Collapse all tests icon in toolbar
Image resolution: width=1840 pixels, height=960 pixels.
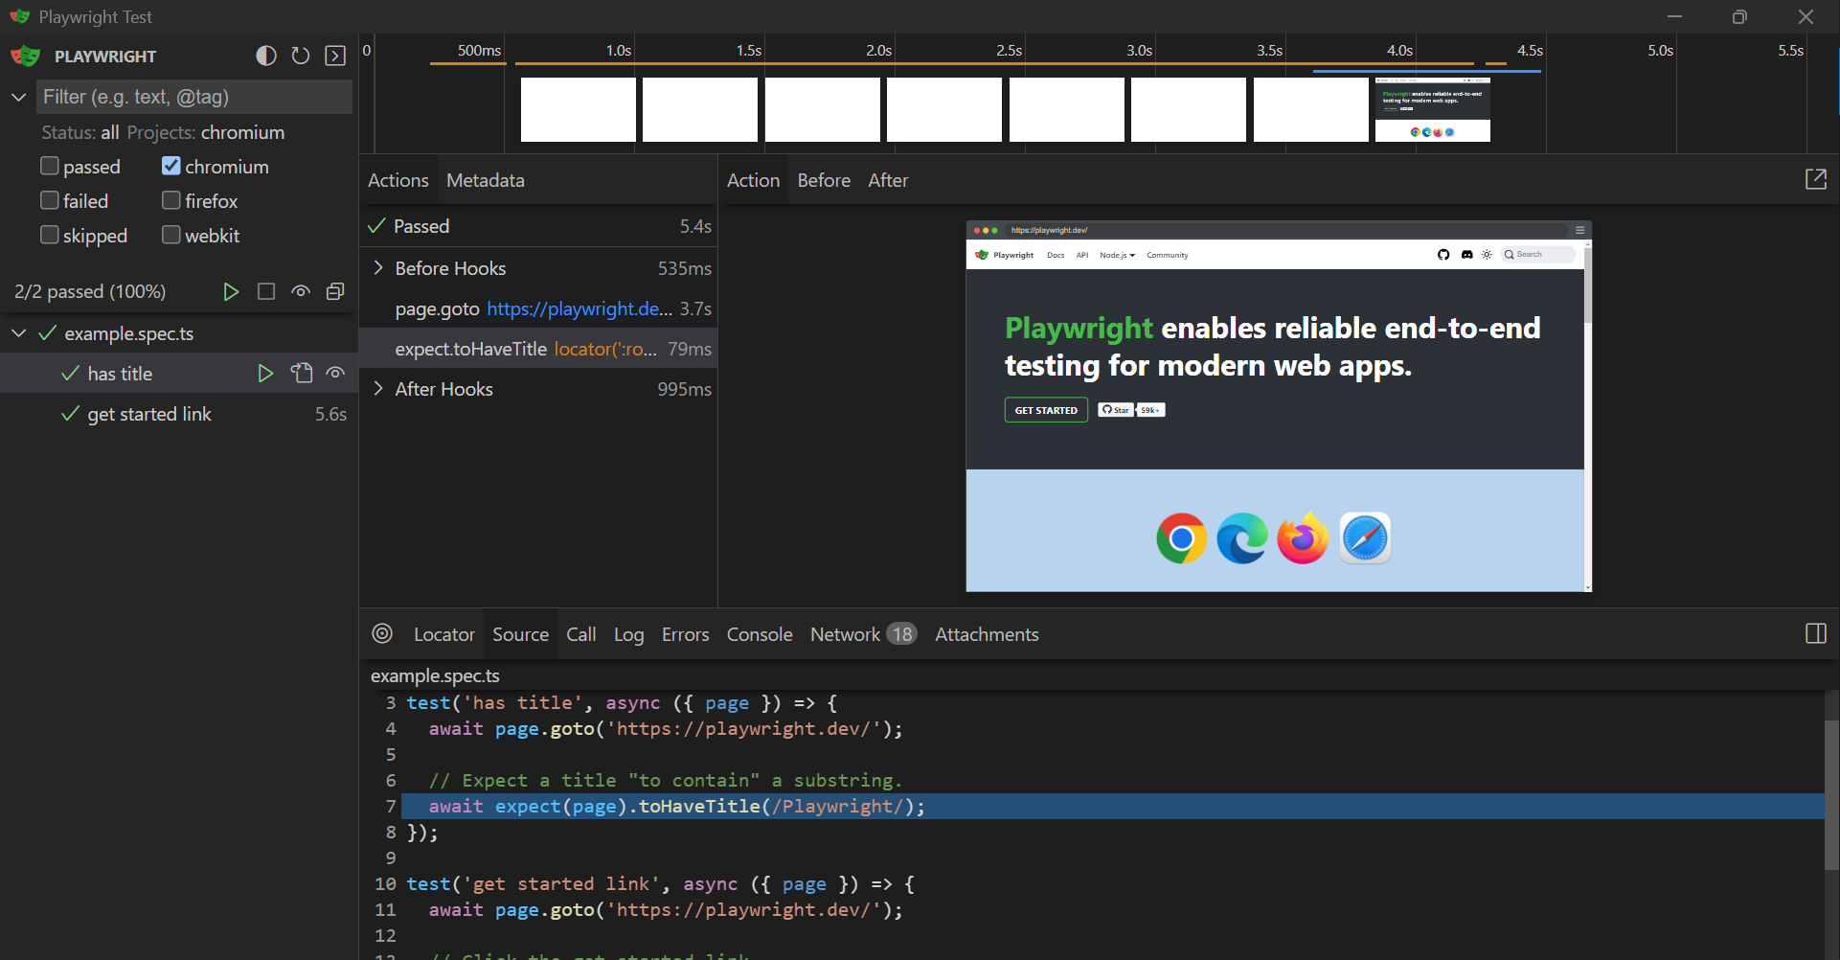[x=335, y=292]
